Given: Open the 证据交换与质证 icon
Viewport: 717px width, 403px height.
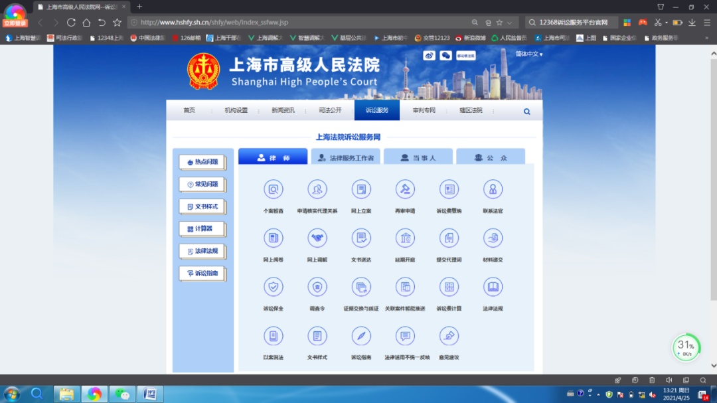Looking at the screenshot, I should (361, 287).
